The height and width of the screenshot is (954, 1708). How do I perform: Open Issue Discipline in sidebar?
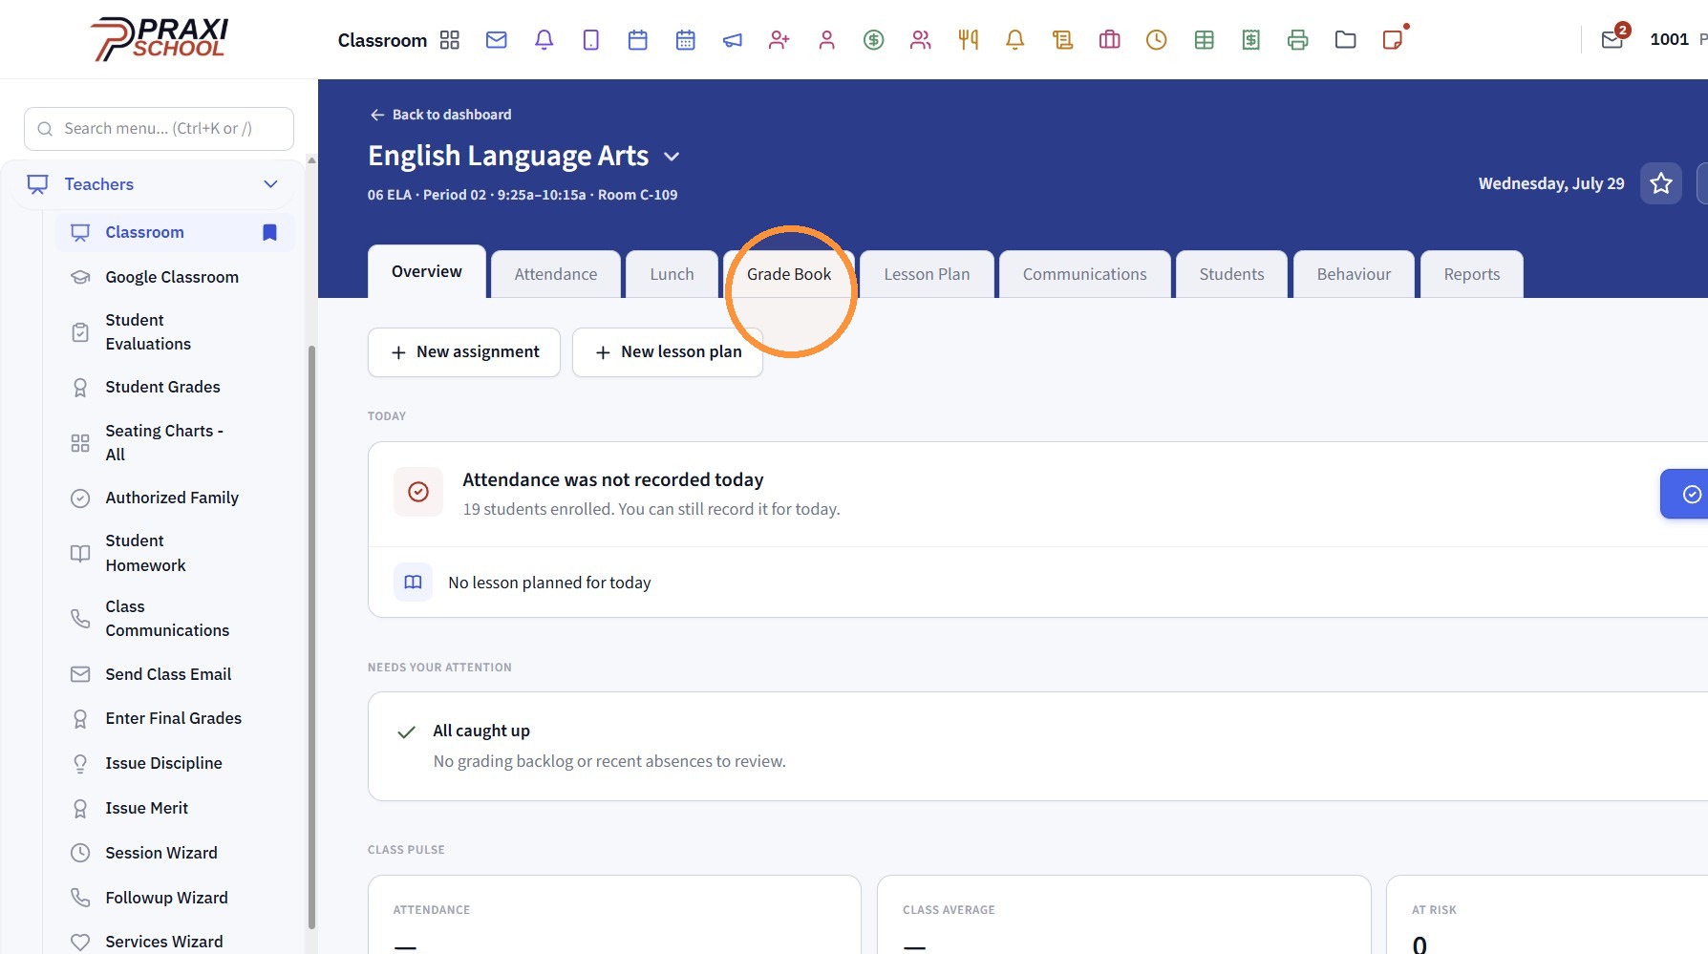175,763
